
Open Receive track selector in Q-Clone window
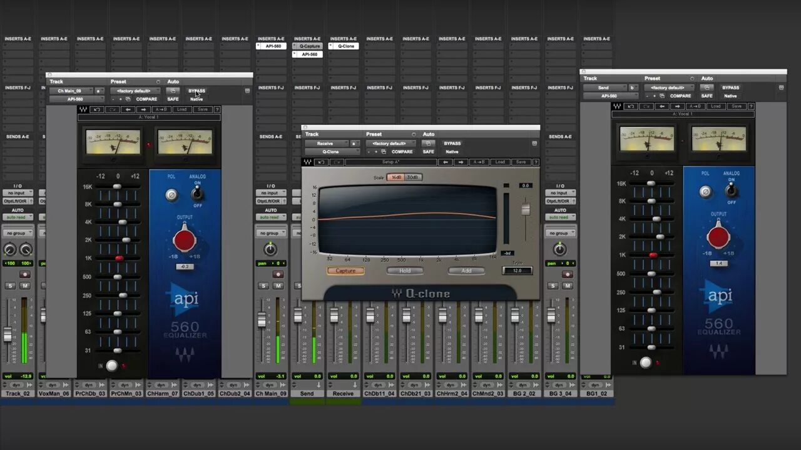pyautogui.click(x=327, y=143)
